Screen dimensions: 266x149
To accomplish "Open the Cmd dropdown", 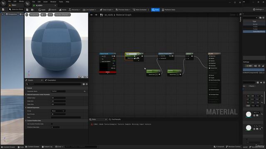I will 59,147.
